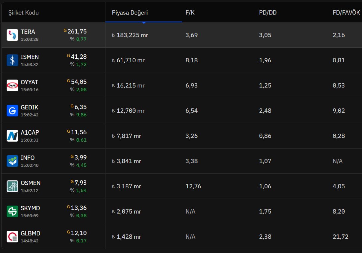Open the GEDIK stock ticker
Screen dimensions: 362x253
pos(29,107)
